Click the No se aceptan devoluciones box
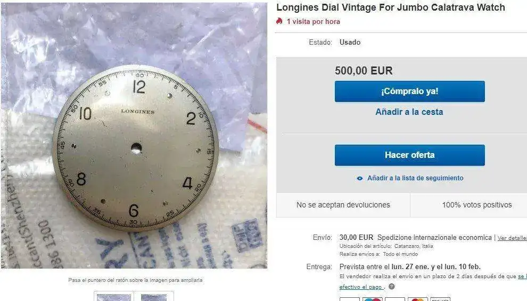 343,205
